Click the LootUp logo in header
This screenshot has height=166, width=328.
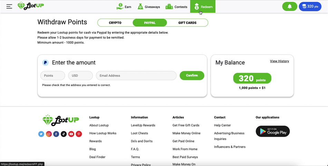tap(30, 6)
